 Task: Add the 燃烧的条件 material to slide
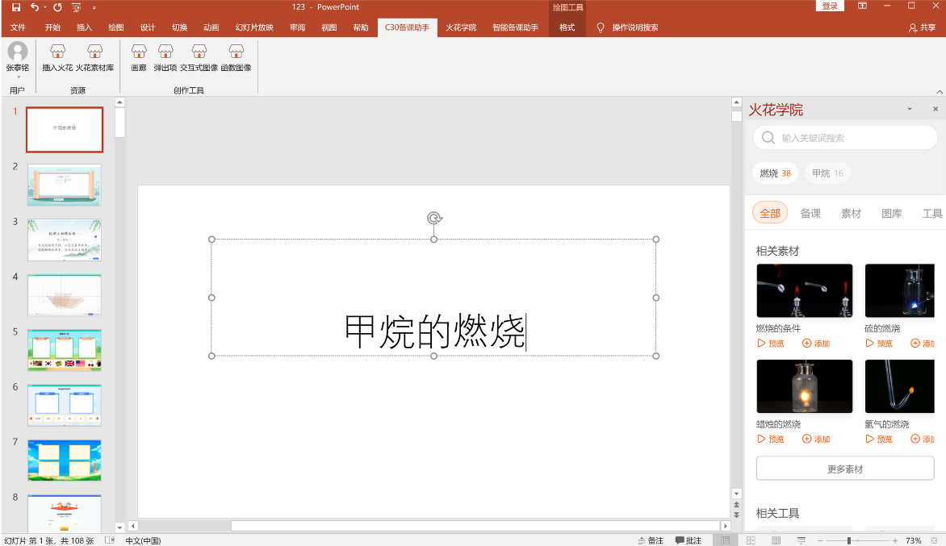[x=816, y=344]
